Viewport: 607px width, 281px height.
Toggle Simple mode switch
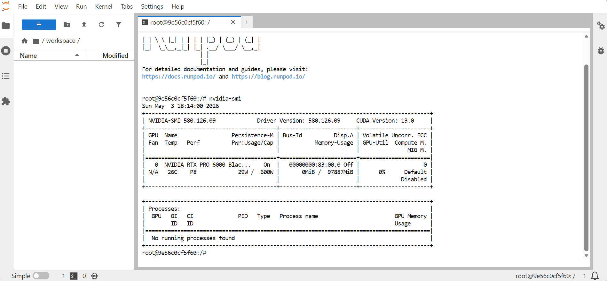(41, 276)
